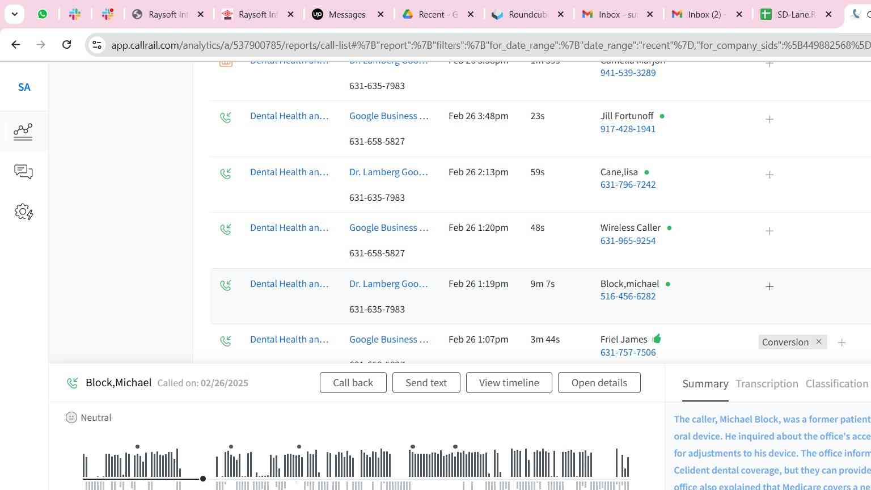This screenshot has width=871, height=490.
Task: Click phone number 631-965-9254
Action: click(628, 240)
